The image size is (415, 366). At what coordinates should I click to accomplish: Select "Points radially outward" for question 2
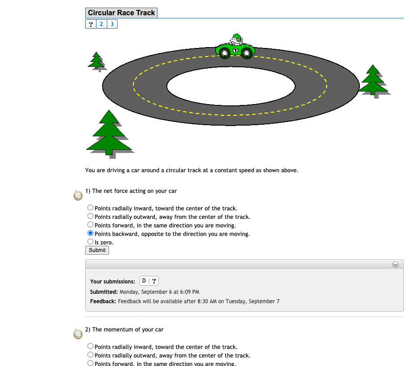coord(90,355)
